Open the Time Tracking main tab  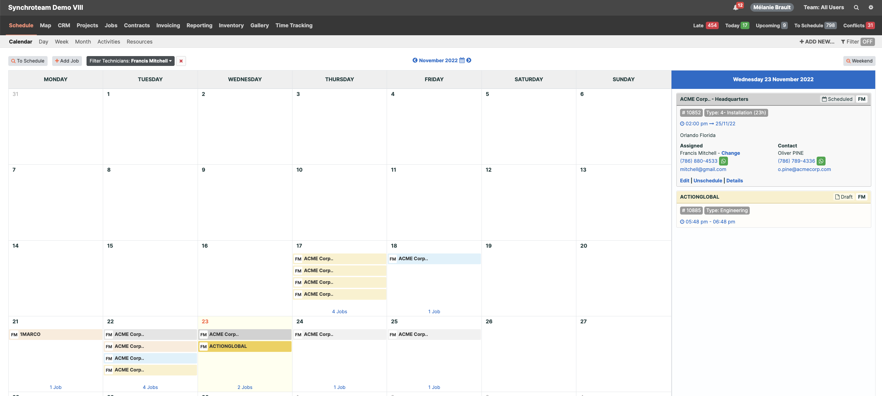294,25
